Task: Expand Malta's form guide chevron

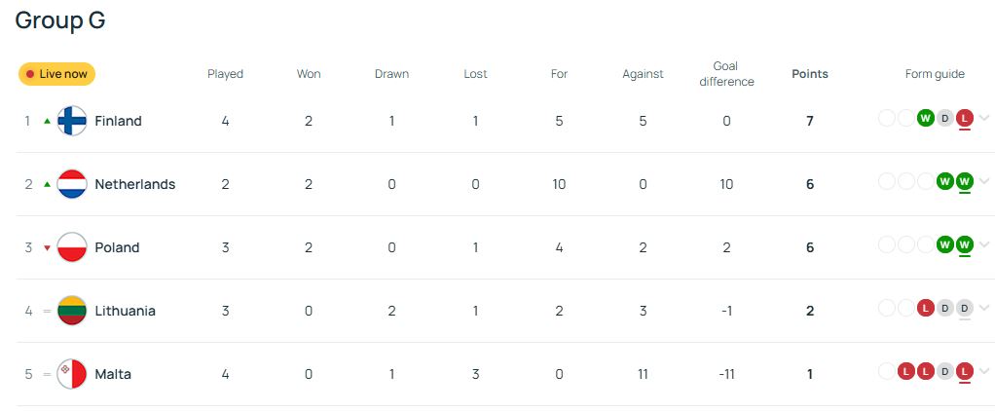Action: tap(984, 372)
